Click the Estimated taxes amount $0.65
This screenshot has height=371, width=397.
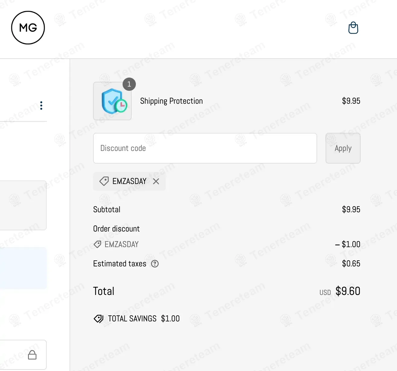click(x=351, y=264)
